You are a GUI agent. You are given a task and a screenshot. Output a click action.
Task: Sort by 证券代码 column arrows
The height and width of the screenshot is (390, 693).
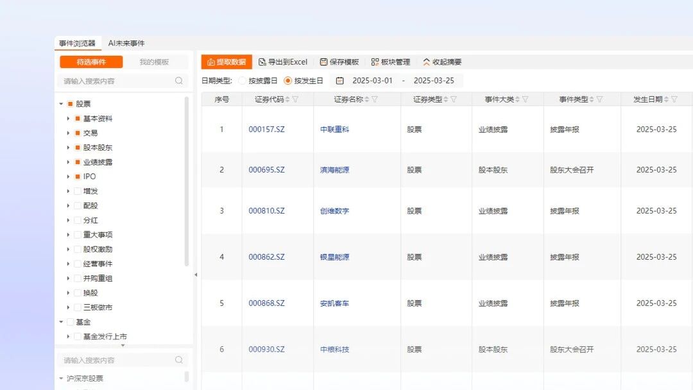pyautogui.click(x=287, y=100)
